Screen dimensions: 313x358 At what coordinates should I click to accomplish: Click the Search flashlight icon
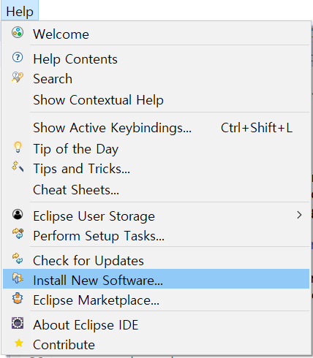18,77
